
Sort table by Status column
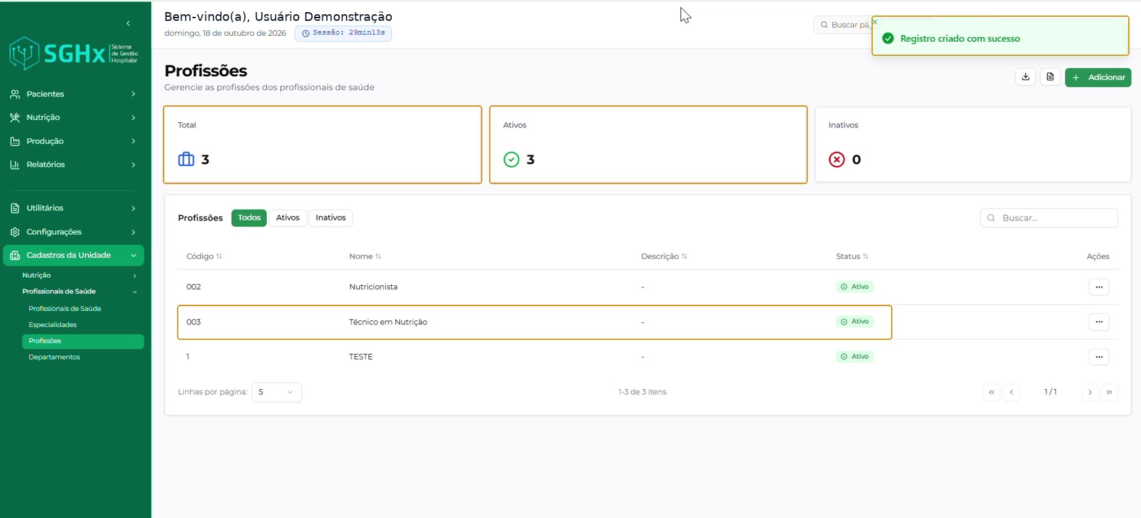click(852, 256)
